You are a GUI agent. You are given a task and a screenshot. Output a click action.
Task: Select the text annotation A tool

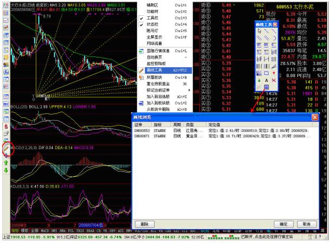[x=266, y=80]
